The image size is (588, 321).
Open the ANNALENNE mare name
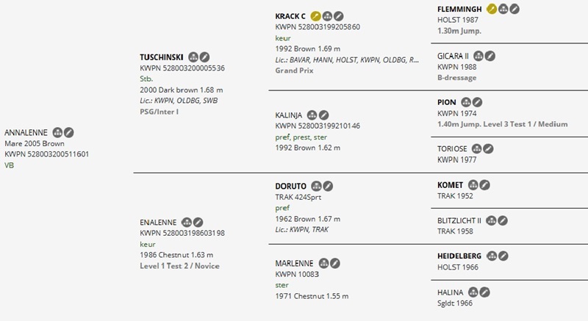point(26,132)
